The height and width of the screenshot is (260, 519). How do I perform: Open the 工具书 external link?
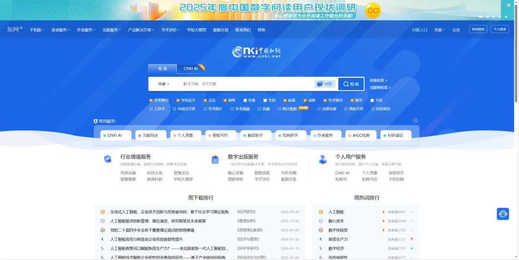(157, 109)
